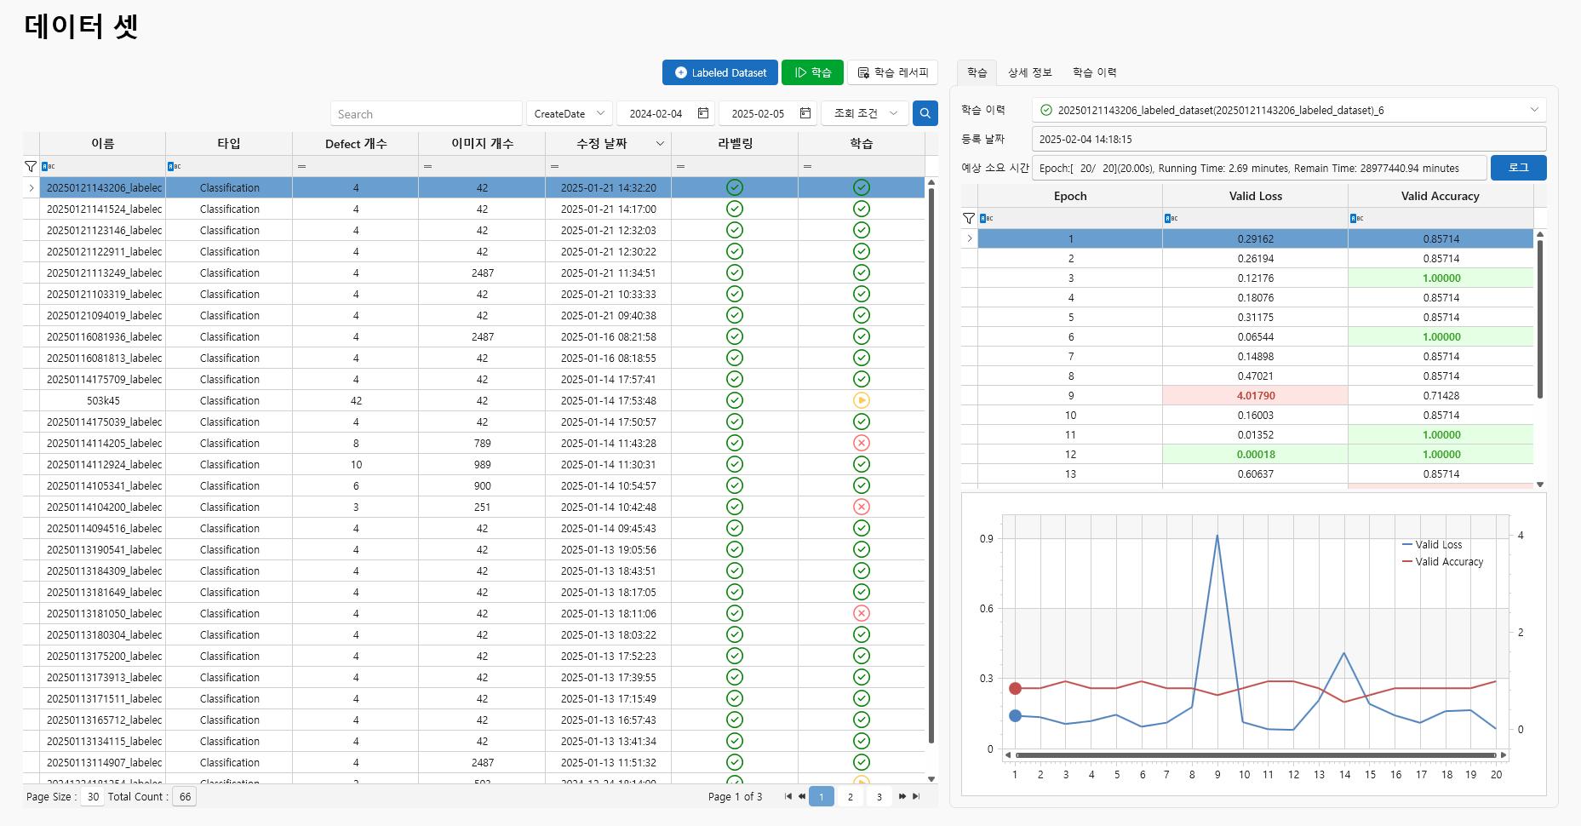Click the blue search magnifier button

925,113
